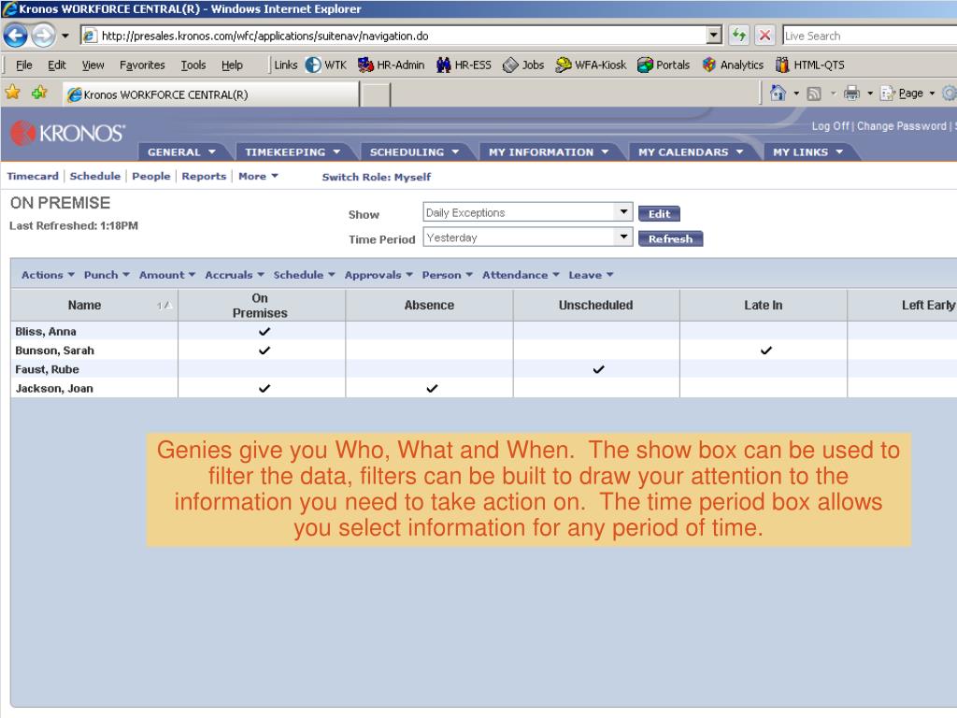957x718 pixels.
Task: Open the SCHEDULING tab
Action: (414, 152)
